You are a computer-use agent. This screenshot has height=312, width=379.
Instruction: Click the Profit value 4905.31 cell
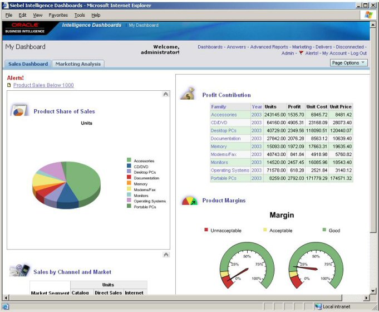(x=296, y=123)
